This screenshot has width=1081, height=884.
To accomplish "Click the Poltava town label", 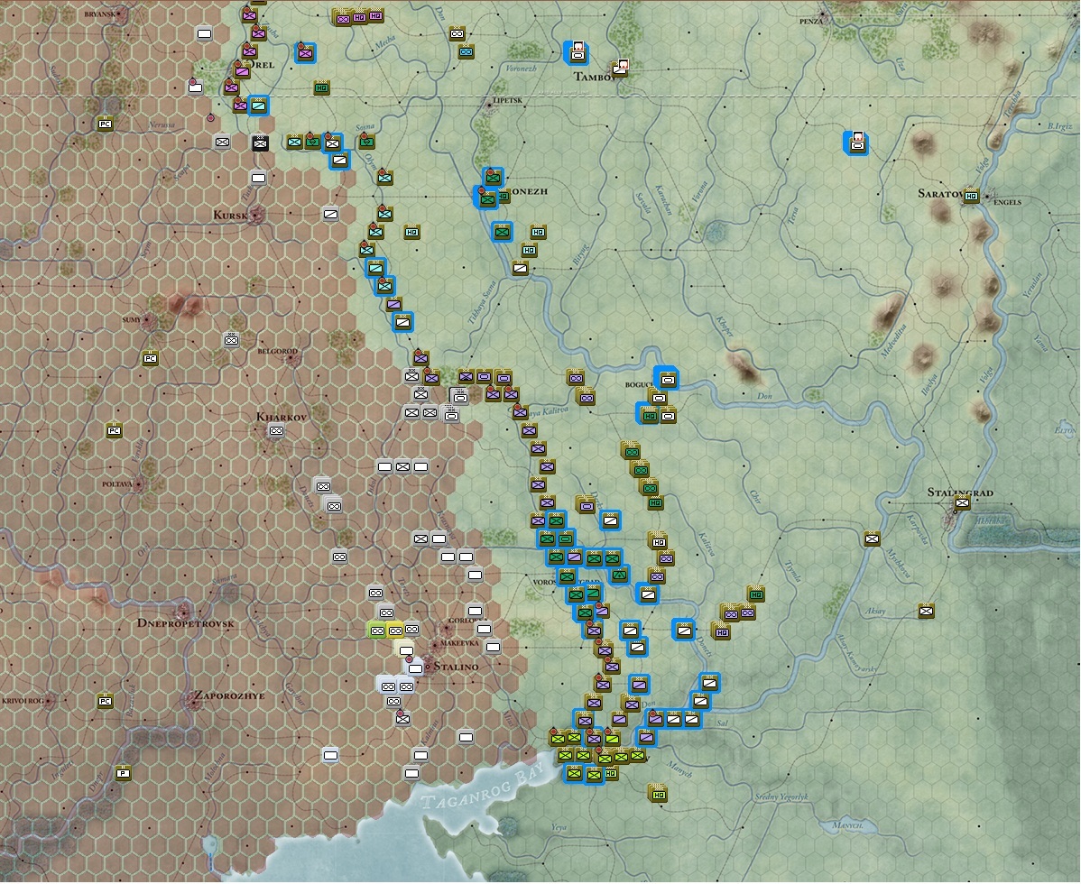I will [116, 484].
